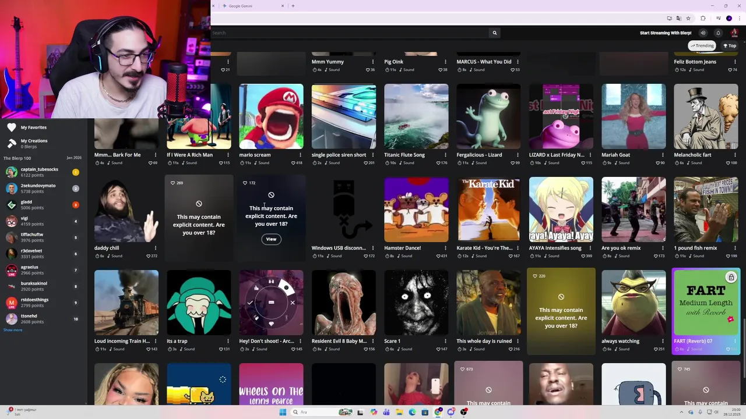This screenshot has height=419, width=746.
Task: Open translate icon in address bar
Action: click(x=679, y=18)
